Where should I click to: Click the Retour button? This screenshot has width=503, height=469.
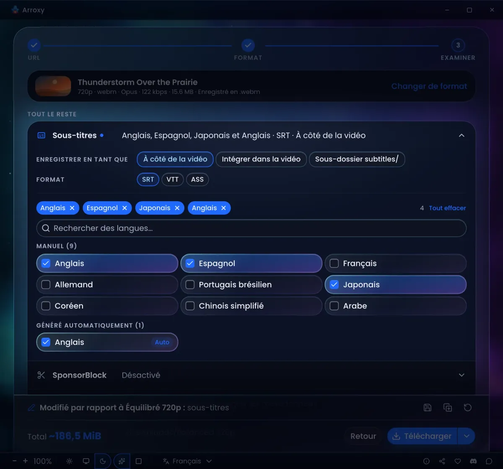click(363, 436)
